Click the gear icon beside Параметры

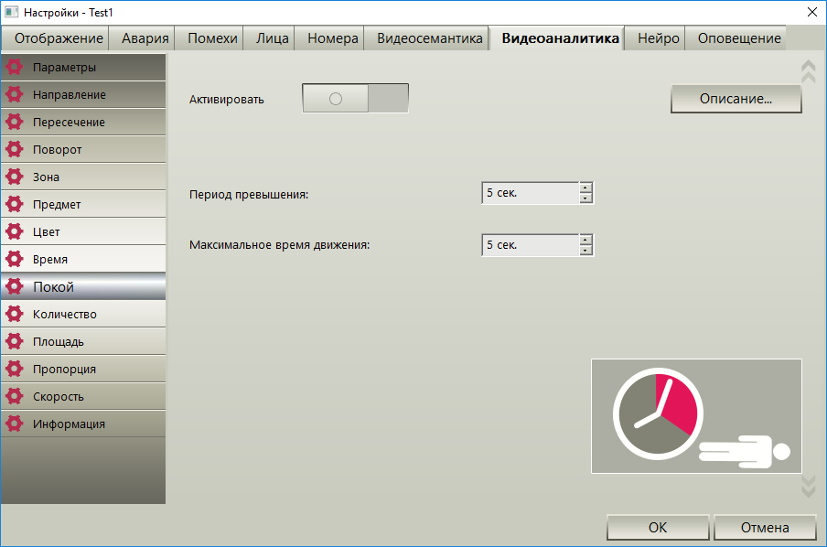point(15,67)
